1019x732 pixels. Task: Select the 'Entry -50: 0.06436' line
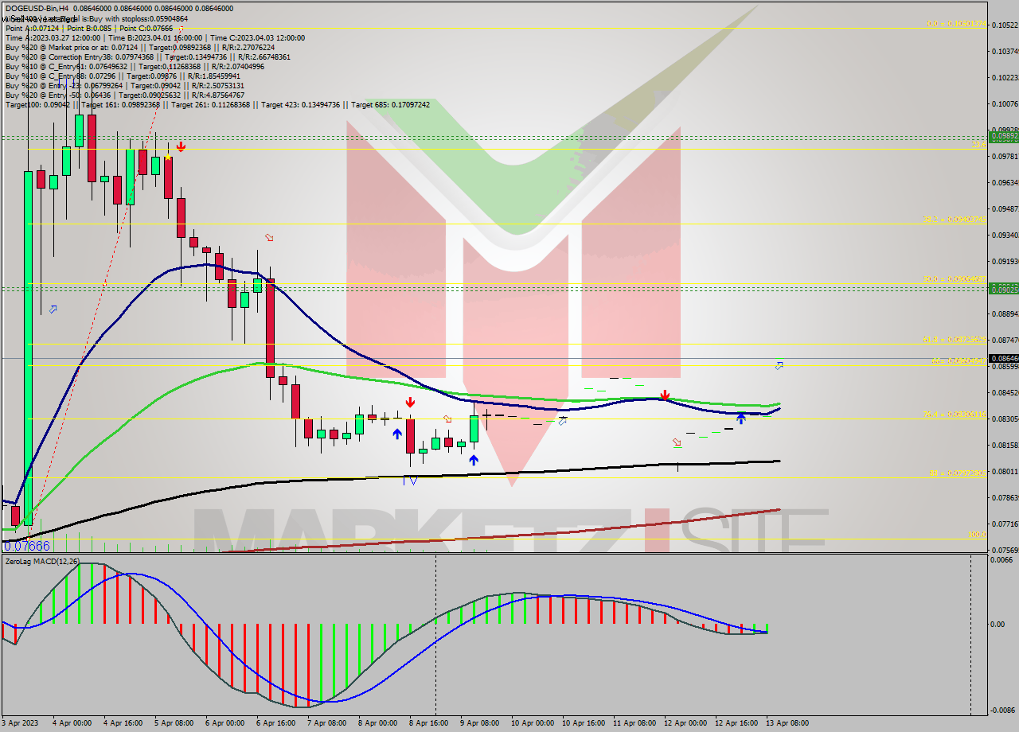click(124, 95)
